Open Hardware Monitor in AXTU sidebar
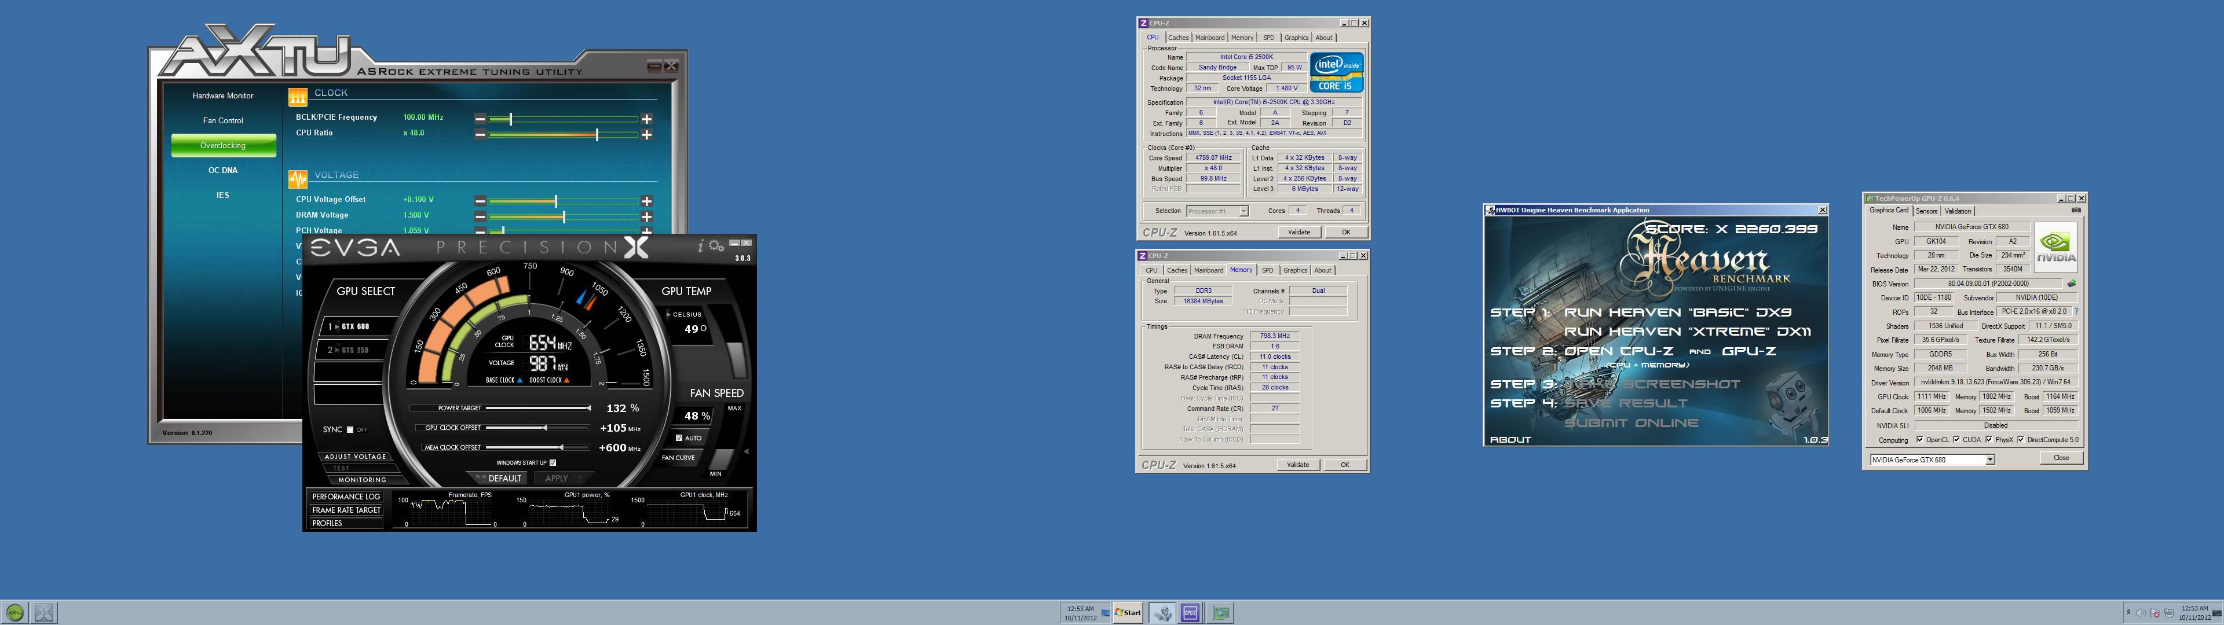 (223, 96)
